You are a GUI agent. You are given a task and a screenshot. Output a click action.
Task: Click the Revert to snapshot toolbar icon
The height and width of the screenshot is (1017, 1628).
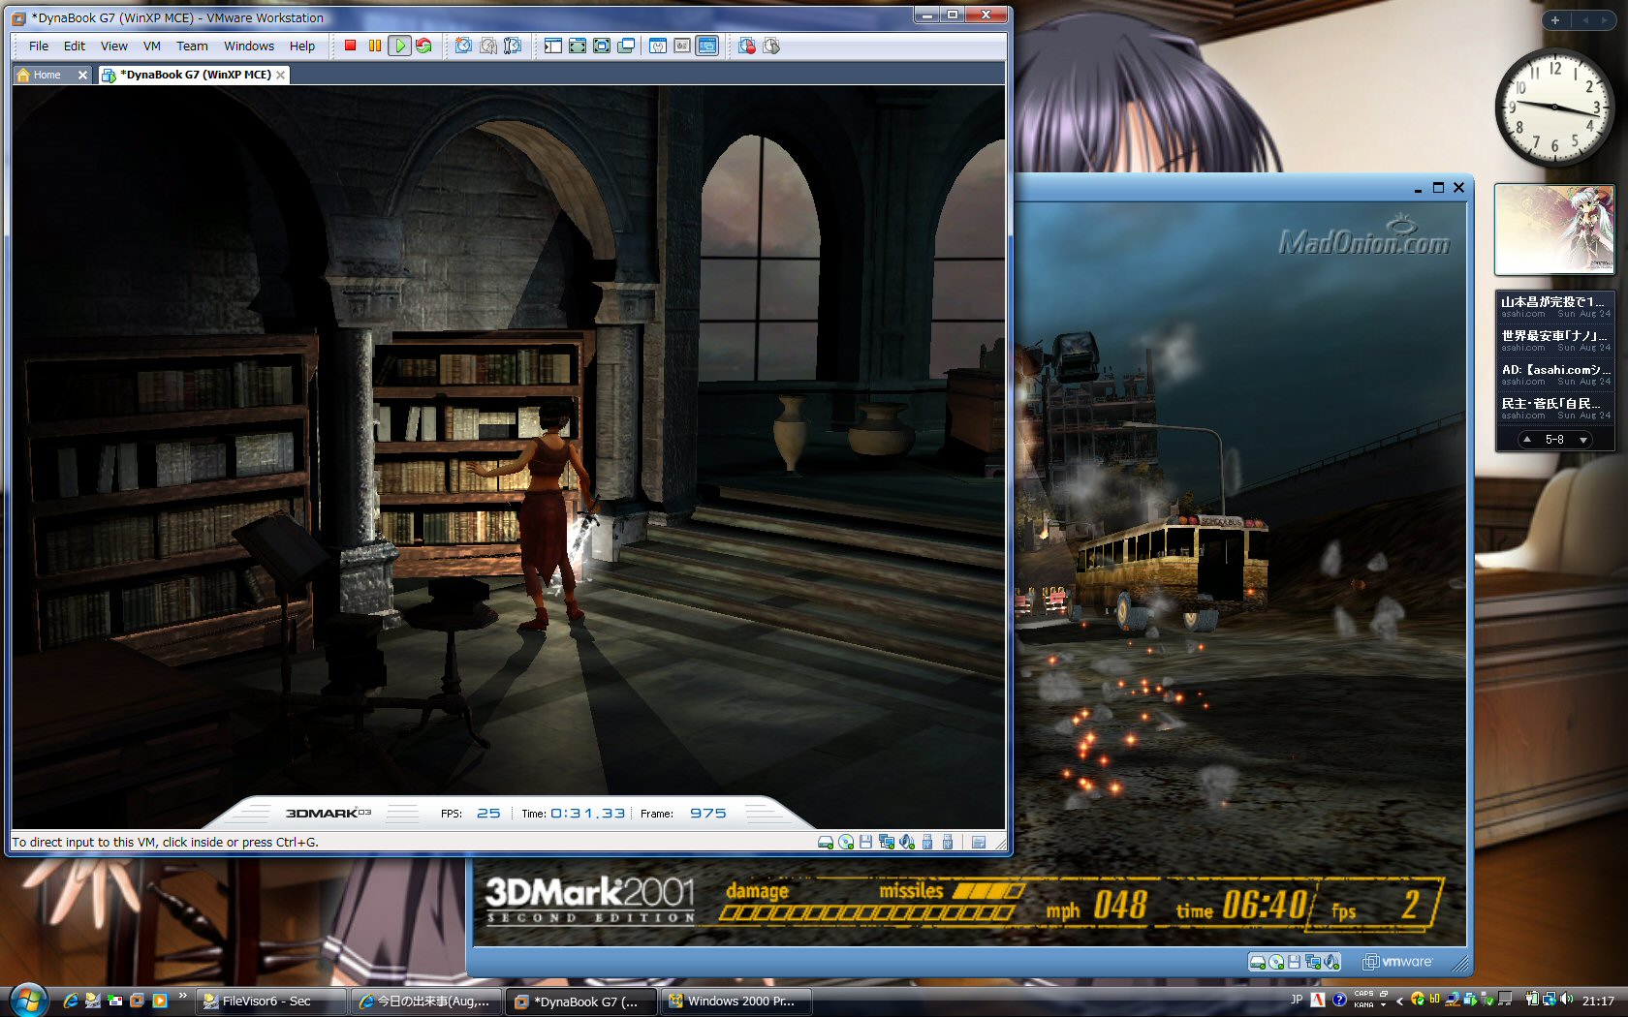(x=488, y=46)
